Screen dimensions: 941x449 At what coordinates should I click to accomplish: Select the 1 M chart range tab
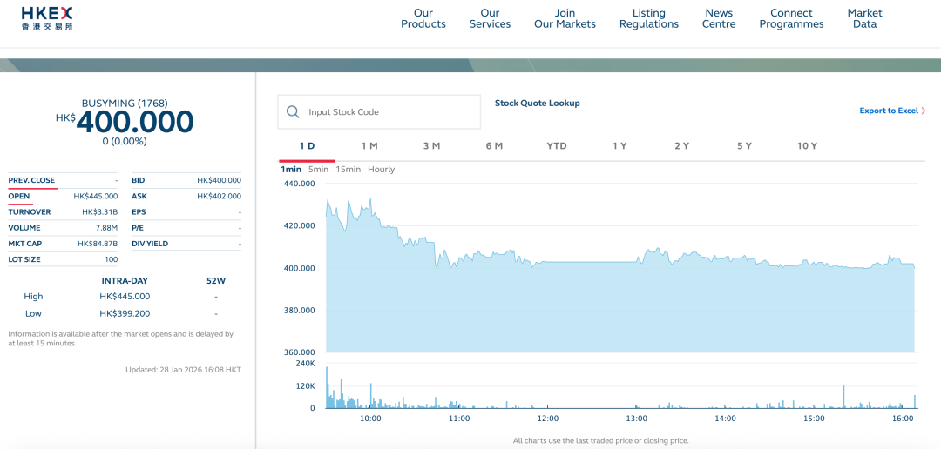(x=369, y=146)
